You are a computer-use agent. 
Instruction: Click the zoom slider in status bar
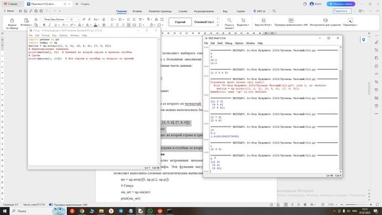(x=356, y=205)
